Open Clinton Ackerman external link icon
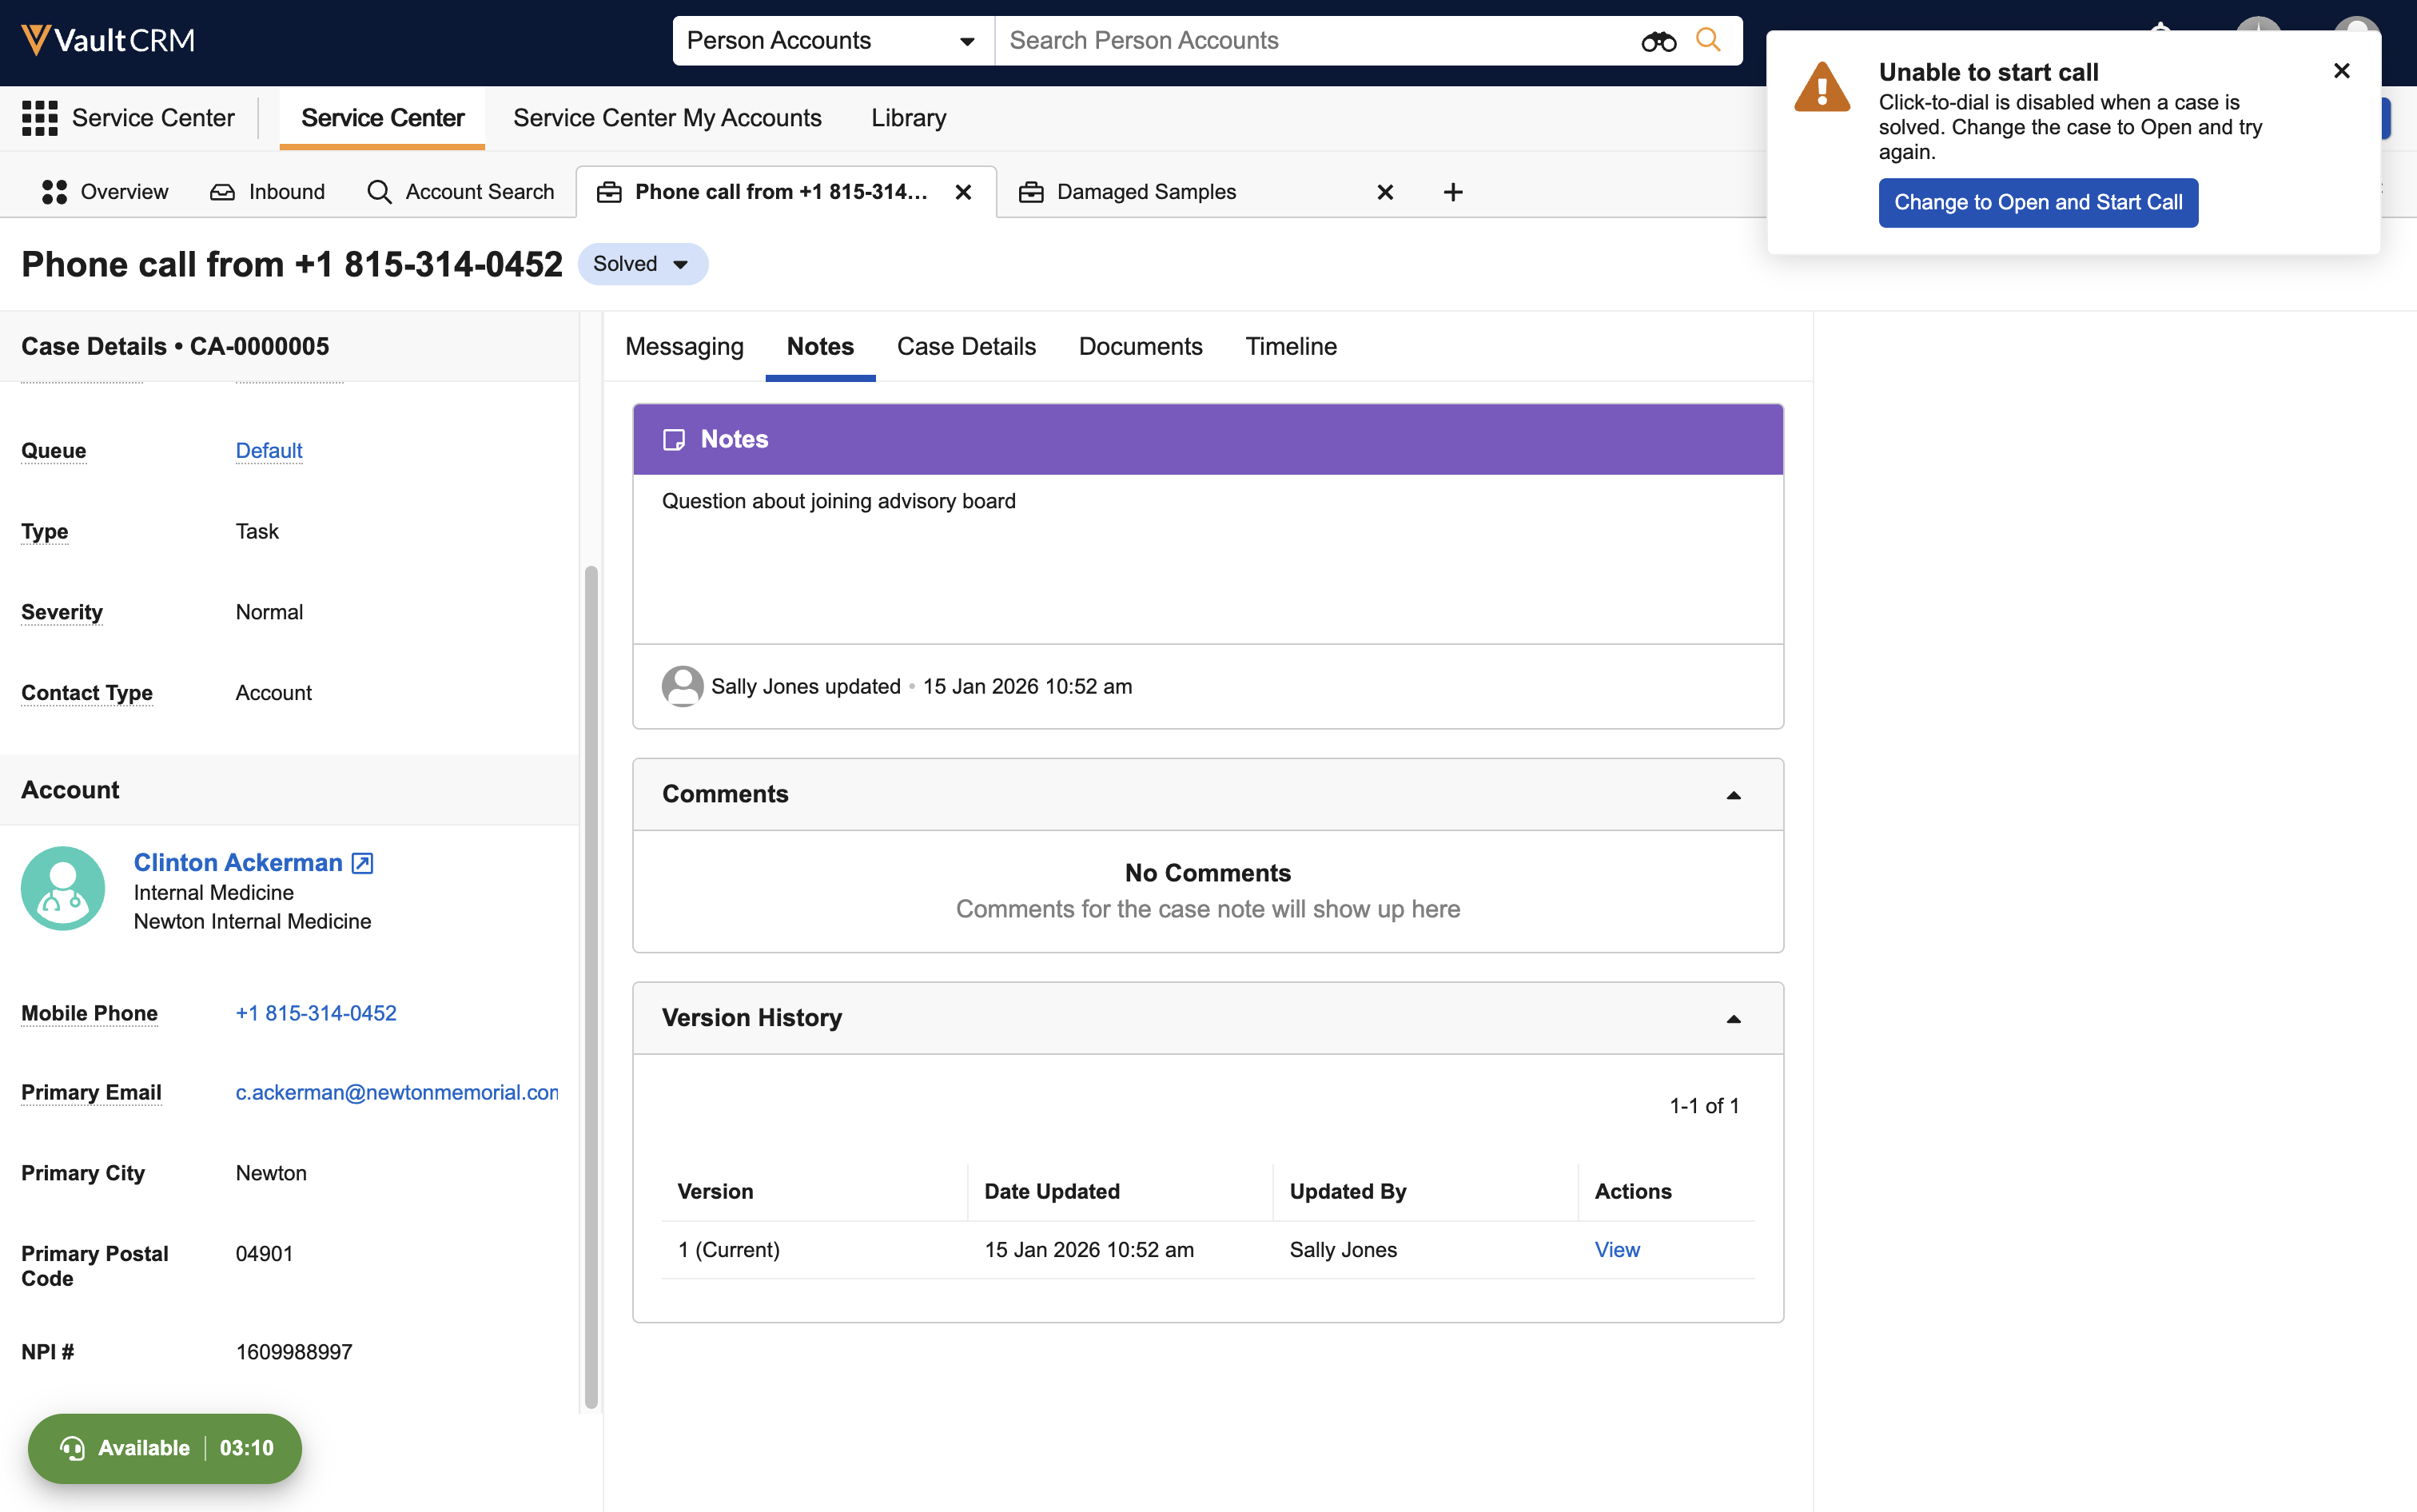Viewport: 2417px width, 1512px height. pyautogui.click(x=362, y=863)
